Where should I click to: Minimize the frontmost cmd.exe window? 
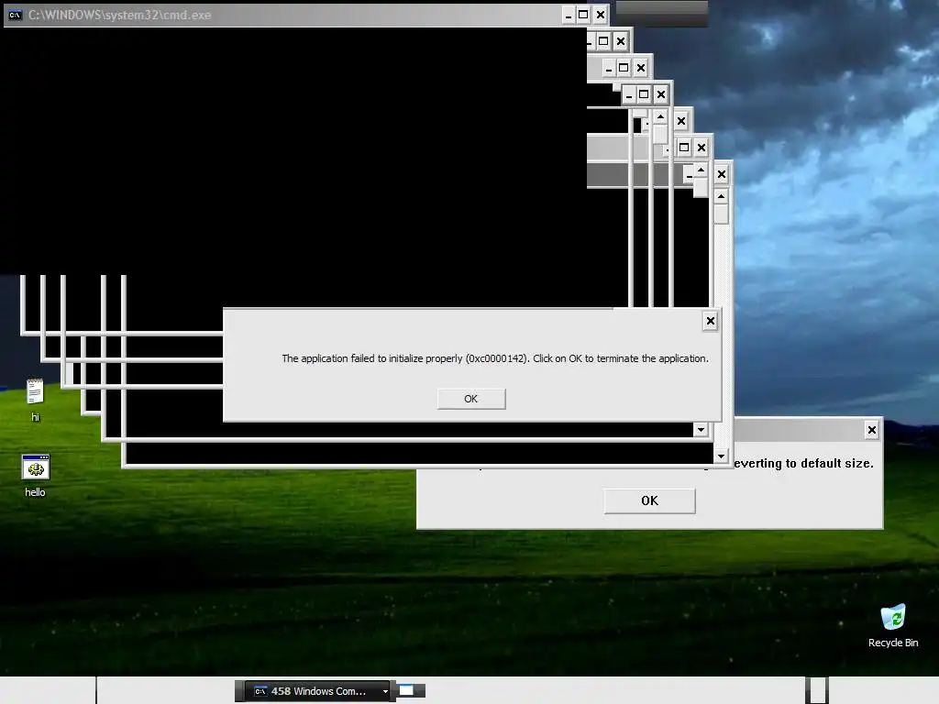[569, 15]
